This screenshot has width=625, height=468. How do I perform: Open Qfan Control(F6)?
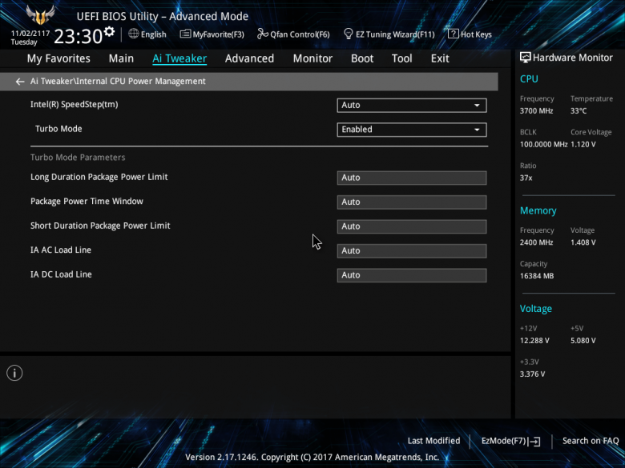tap(293, 34)
